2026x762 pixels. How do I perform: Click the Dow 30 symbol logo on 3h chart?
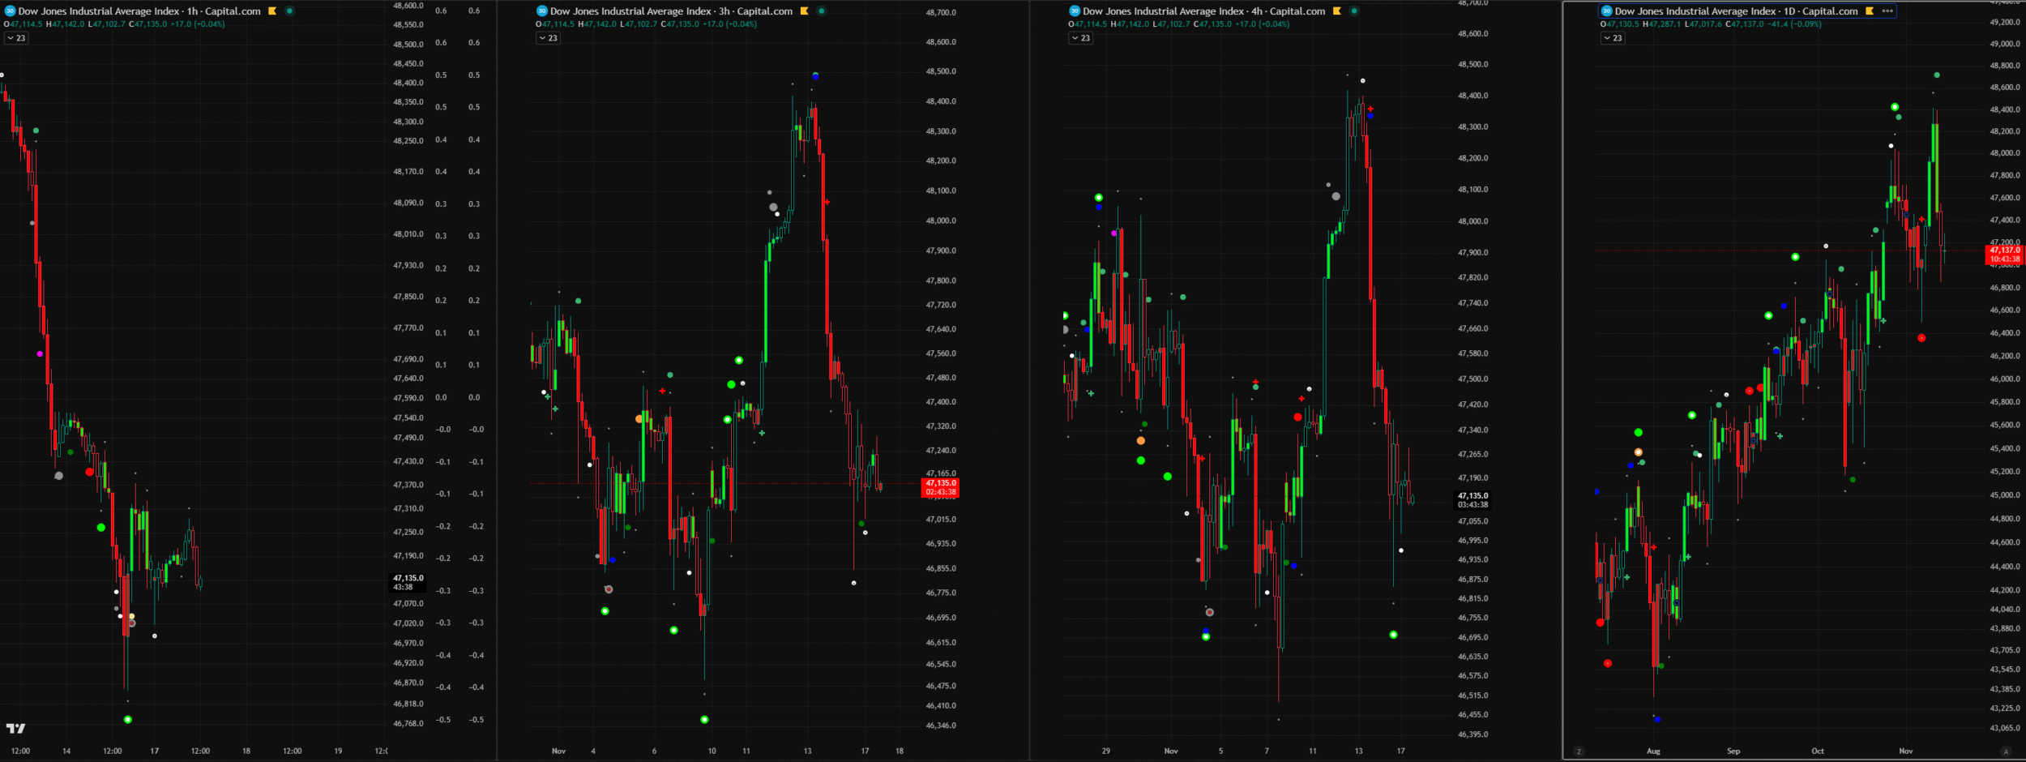point(542,11)
